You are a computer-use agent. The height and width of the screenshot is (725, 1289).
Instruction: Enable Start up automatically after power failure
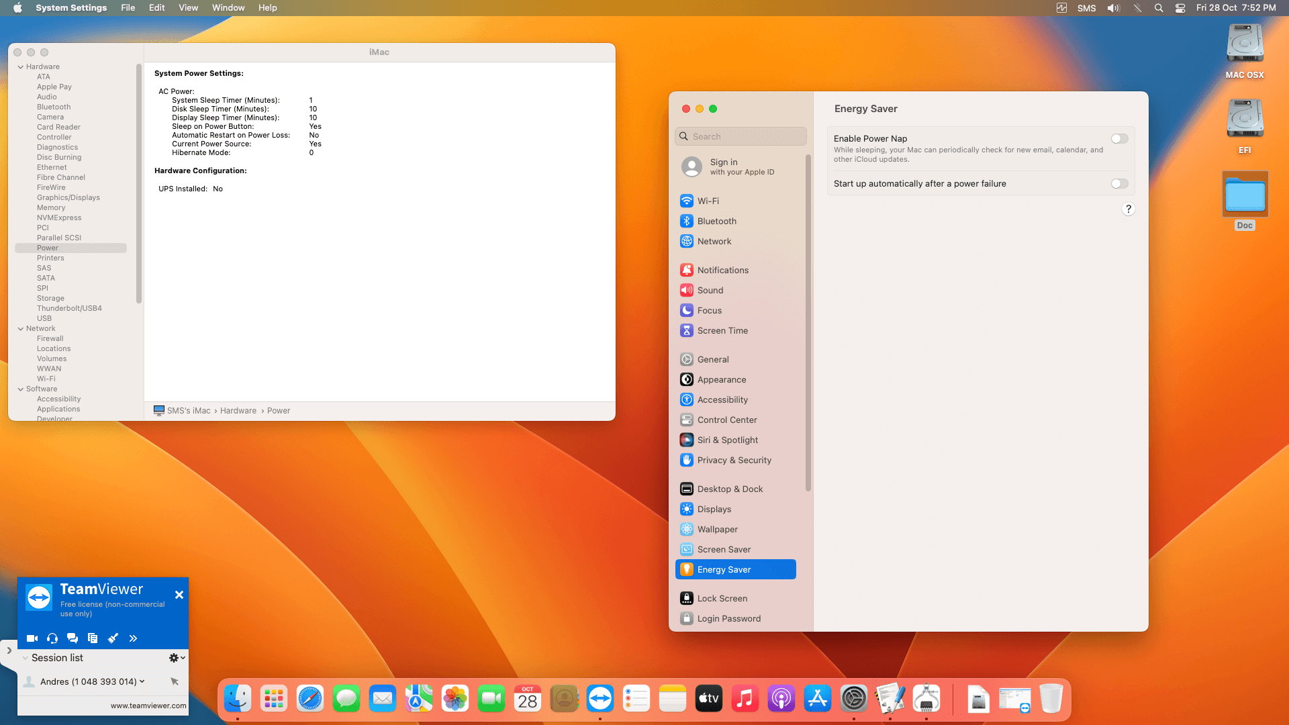click(x=1119, y=184)
